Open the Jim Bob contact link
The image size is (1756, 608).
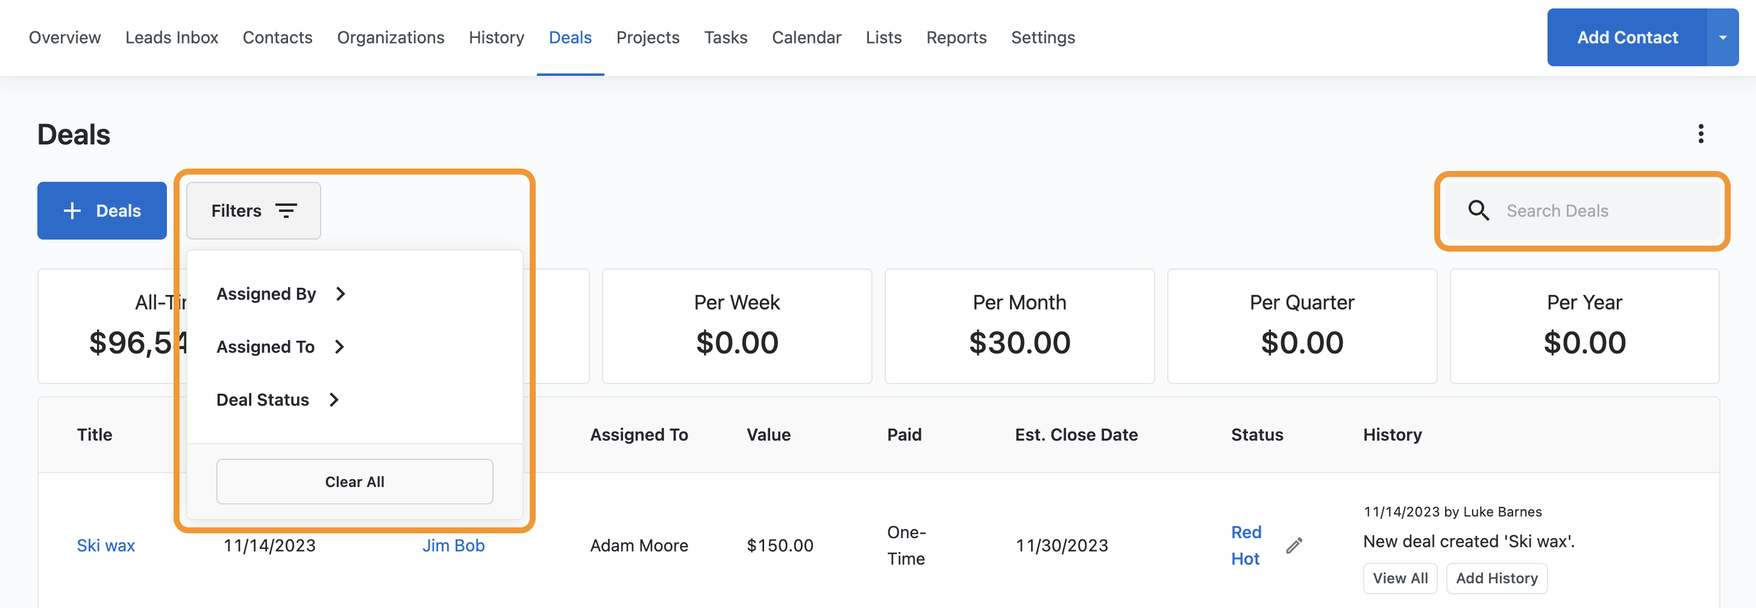click(453, 545)
